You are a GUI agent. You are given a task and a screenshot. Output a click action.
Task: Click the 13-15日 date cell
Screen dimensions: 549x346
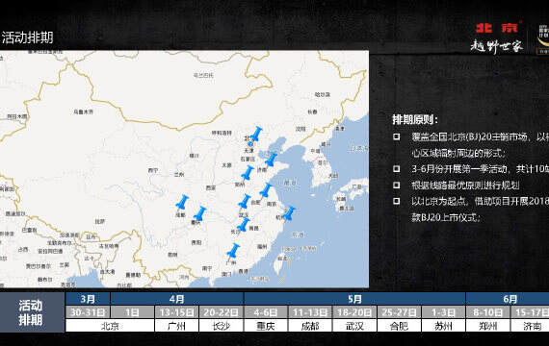(177, 312)
